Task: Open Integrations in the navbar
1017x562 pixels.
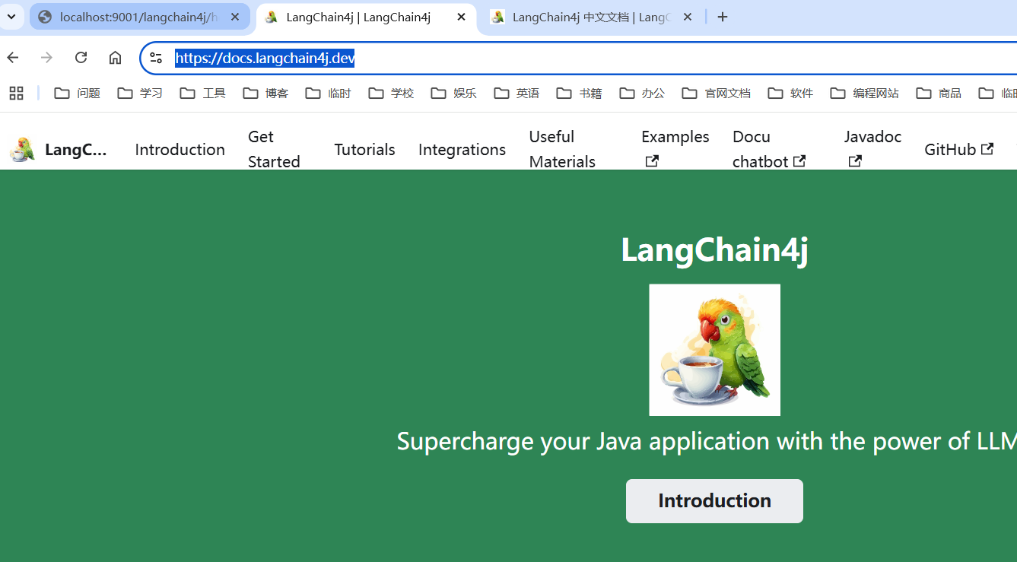Action: (x=462, y=149)
